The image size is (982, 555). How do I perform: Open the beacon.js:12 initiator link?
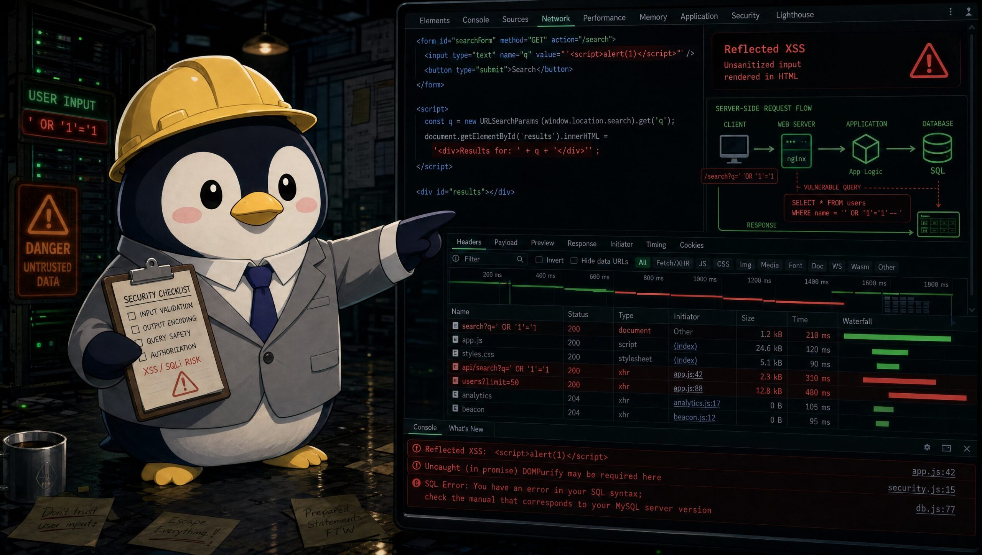coord(694,417)
